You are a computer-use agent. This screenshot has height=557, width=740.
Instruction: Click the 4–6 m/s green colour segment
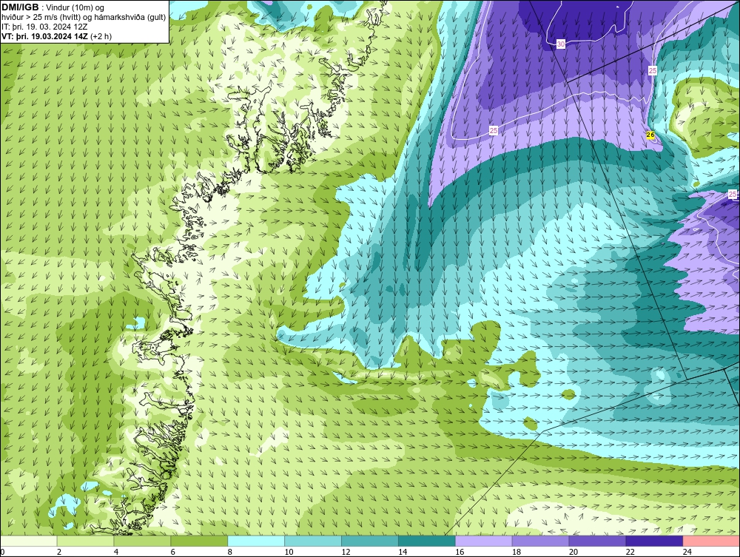(x=142, y=541)
